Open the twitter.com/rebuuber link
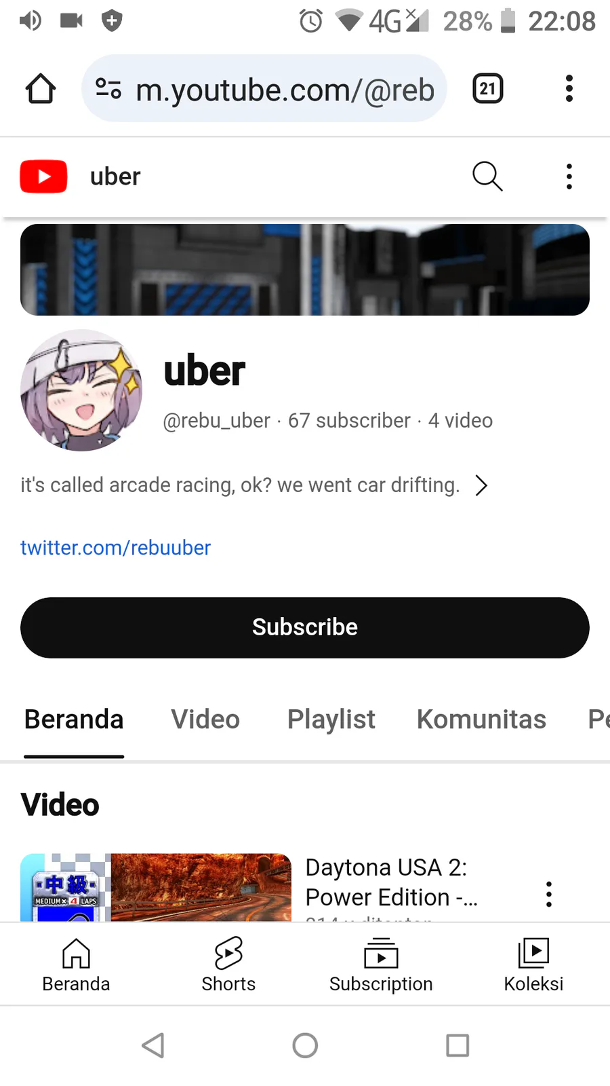The height and width of the screenshot is (1086, 610). point(115,548)
